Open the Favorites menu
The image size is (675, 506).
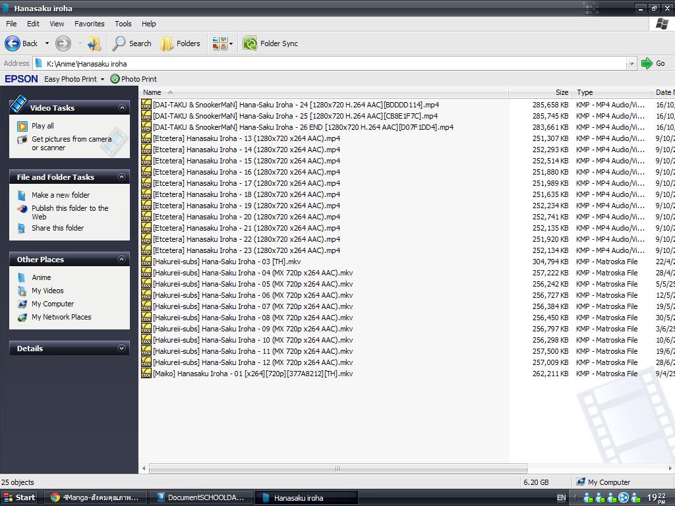click(90, 24)
